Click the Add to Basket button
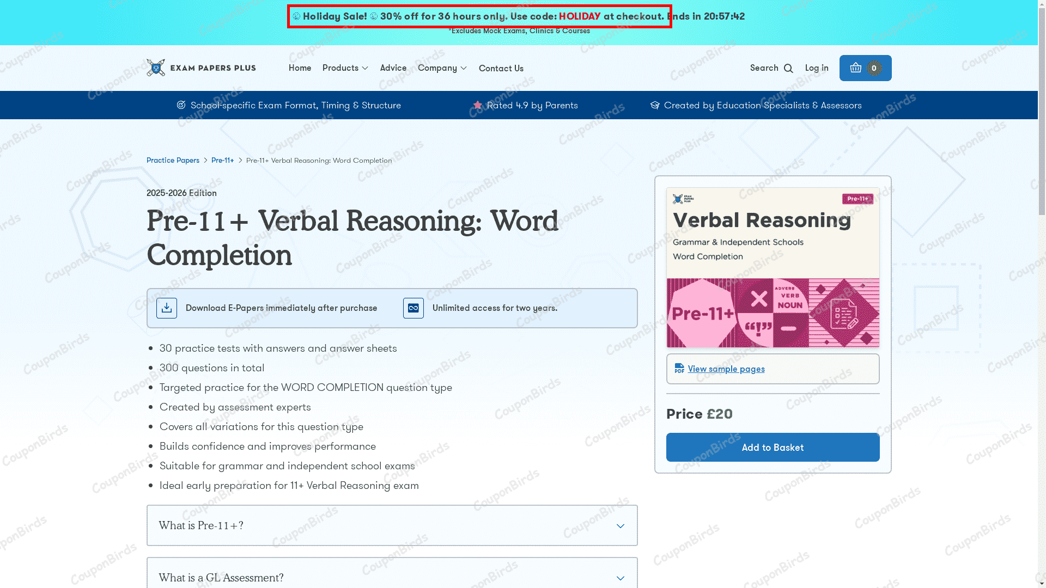Screen dimensions: 1046x588 tap(772, 448)
